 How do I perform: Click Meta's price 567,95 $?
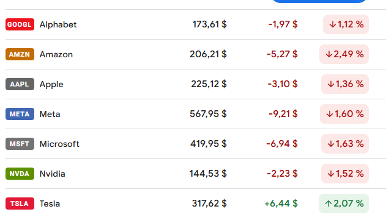[208, 114]
